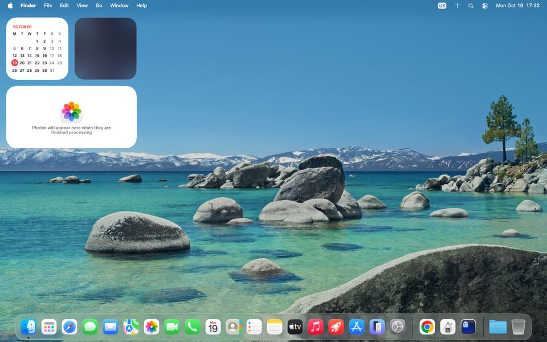547x342 pixels.
Task: Open Reminders from the Dock
Action: [254, 327]
